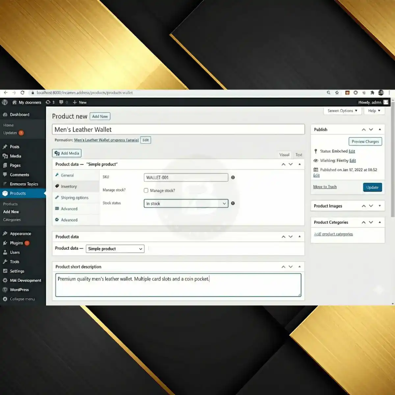Image resolution: width=395 pixels, height=395 pixels.
Task: Go to the Dashboard
Action: click(20, 114)
